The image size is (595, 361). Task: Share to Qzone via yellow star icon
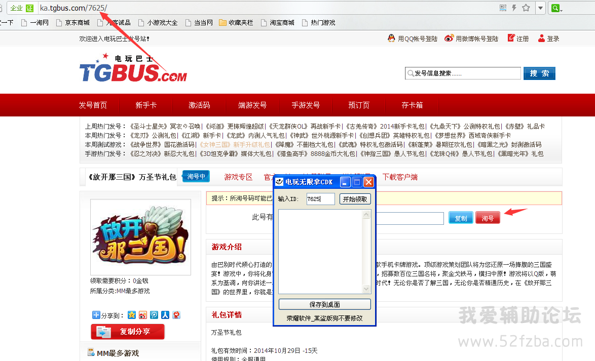click(132, 315)
